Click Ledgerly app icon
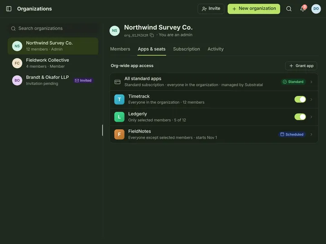Screen dimensions: 326x244 (120, 117)
